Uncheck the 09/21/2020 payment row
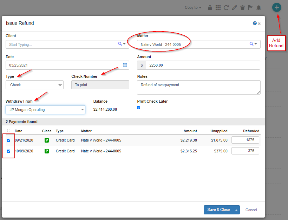The image size is (288, 220). pyautogui.click(x=8, y=140)
